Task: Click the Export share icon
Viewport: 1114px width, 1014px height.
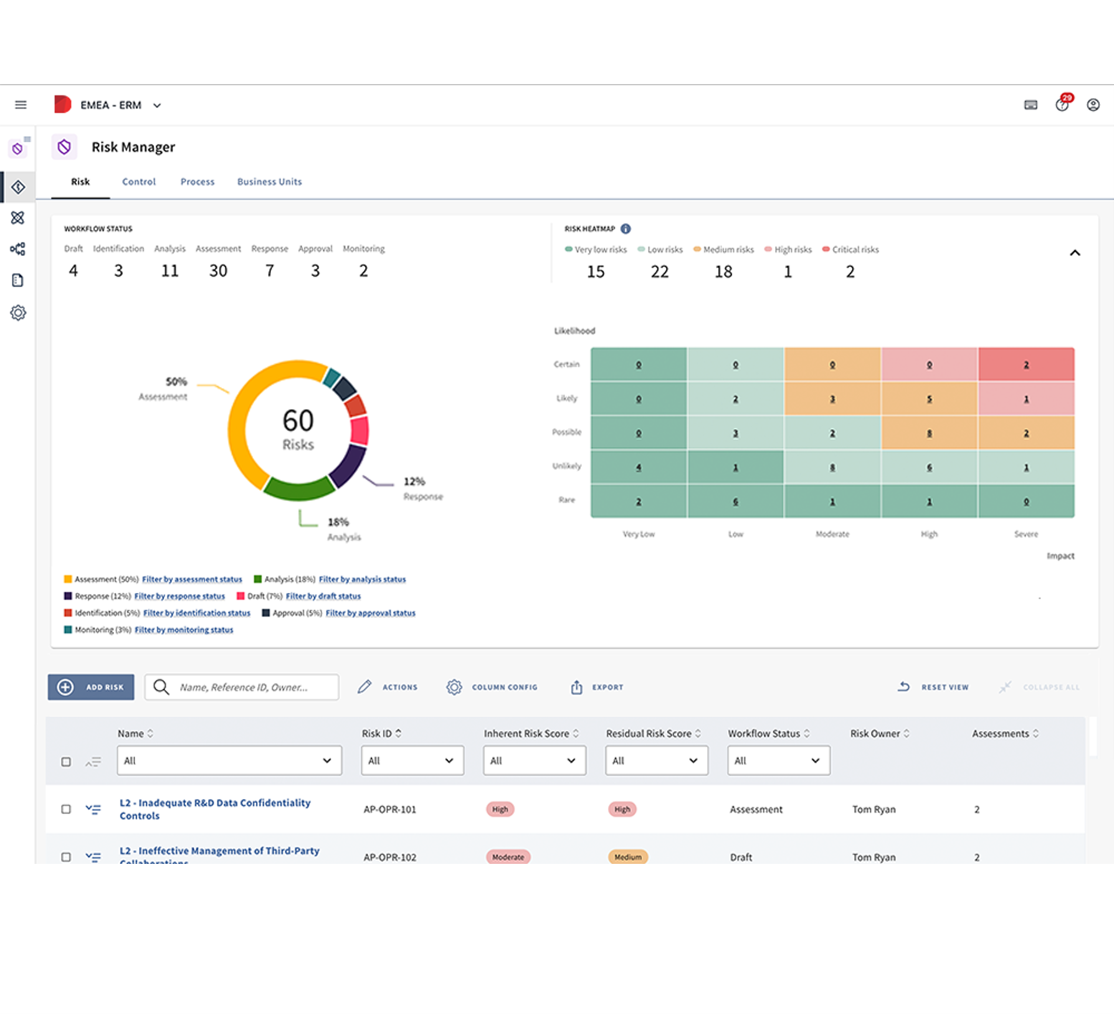Action: pyautogui.click(x=577, y=687)
